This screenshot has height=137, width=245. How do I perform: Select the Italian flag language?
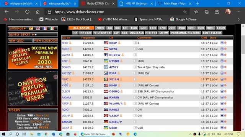coord(52,28)
